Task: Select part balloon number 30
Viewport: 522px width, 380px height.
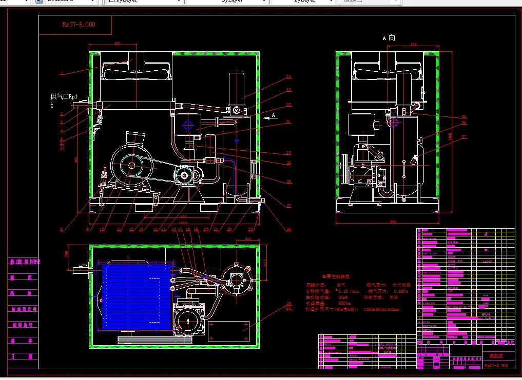Action: point(288,153)
